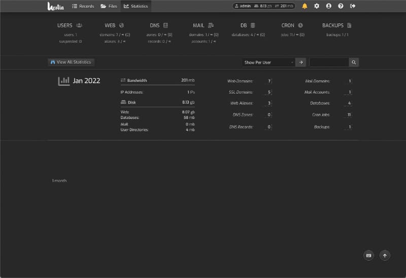This screenshot has height=278, width=406.
Task: Open the Show Per User dropdown
Action: click(x=268, y=63)
